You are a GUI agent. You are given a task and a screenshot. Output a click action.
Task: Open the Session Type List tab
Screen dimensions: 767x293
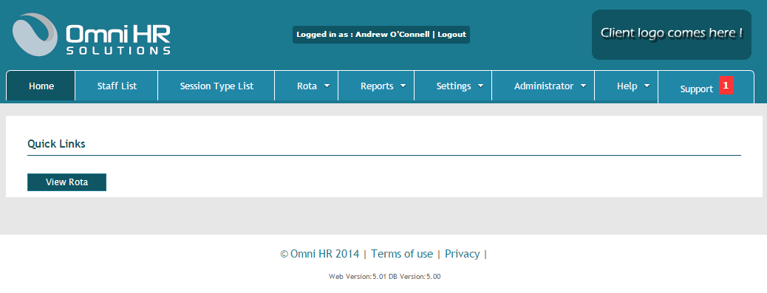click(x=217, y=86)
